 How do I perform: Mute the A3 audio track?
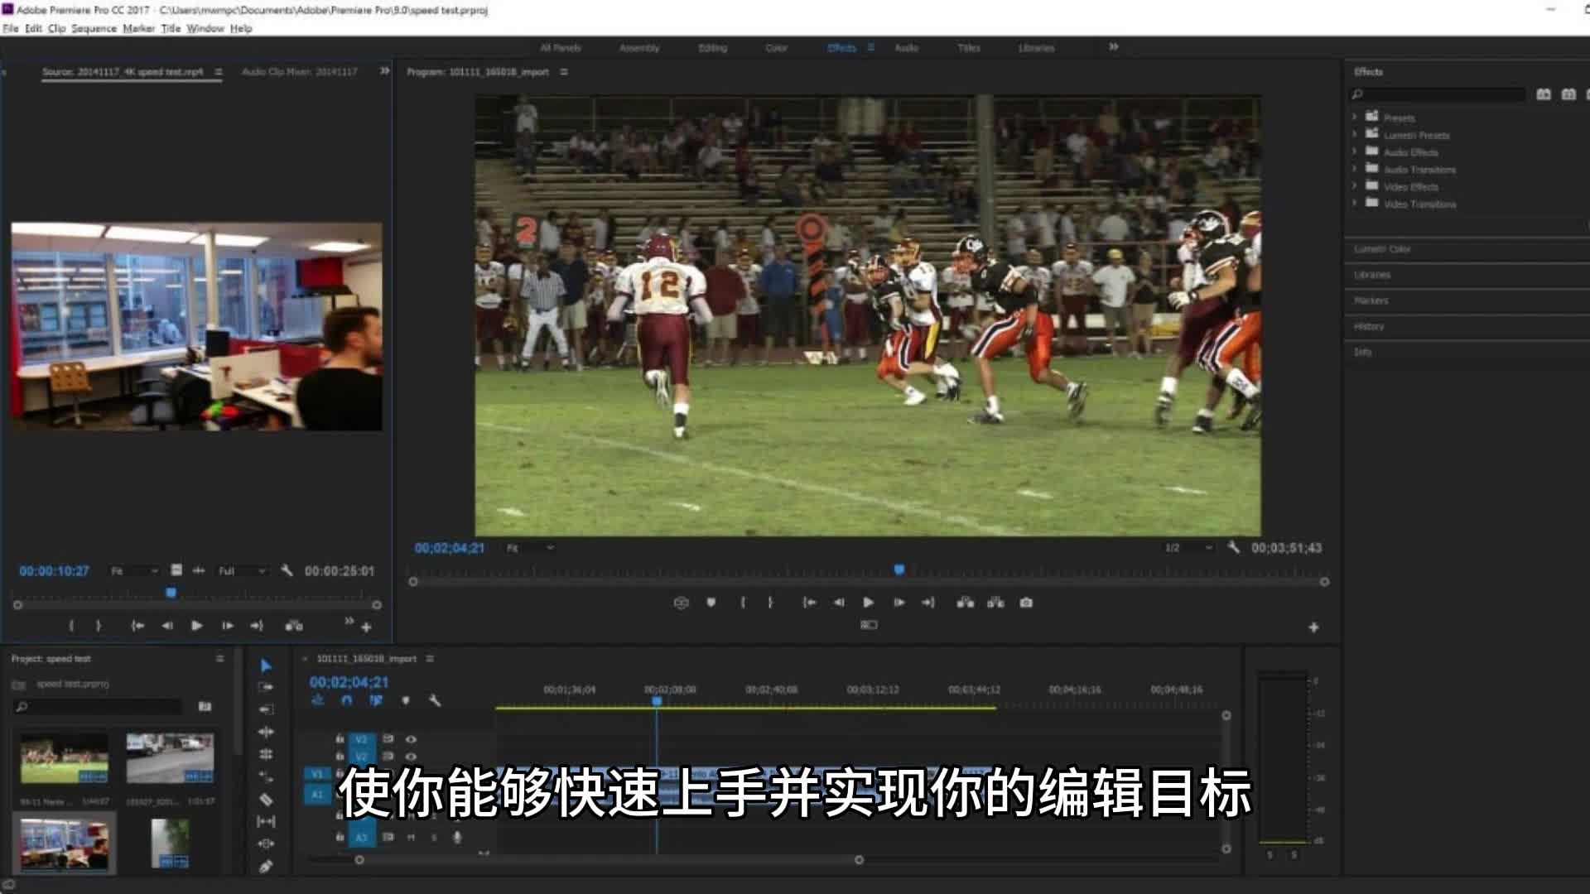411,837
